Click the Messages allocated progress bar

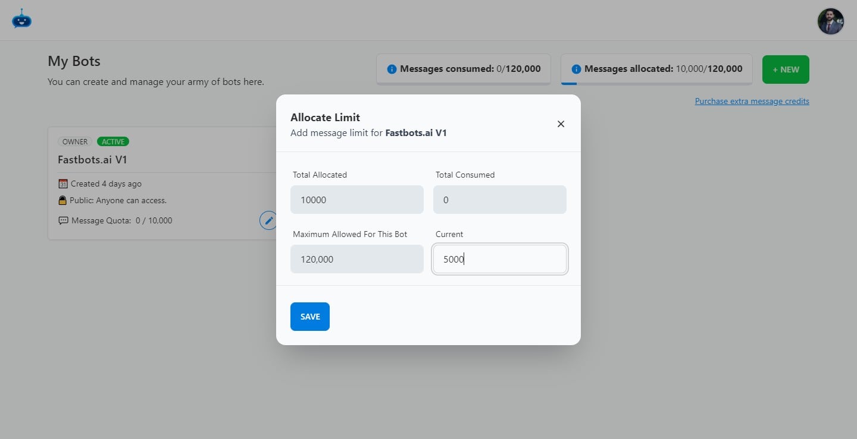tap(657, 84)
